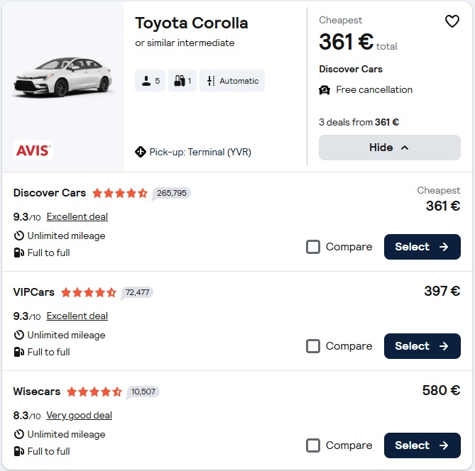Tick Compare checkbox for VIPCars deal
The width and height of the screenshot is (475, 471).
tap(313, 346)
